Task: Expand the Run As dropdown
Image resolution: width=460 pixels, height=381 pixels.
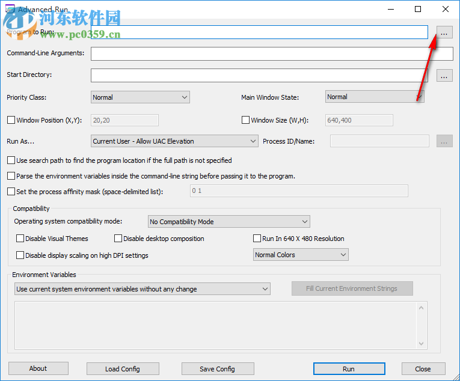Action: click(x=174, y=141)
